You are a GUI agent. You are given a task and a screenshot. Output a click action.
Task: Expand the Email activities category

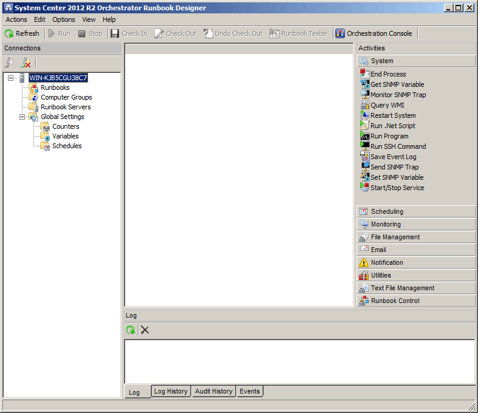point(416,250)
